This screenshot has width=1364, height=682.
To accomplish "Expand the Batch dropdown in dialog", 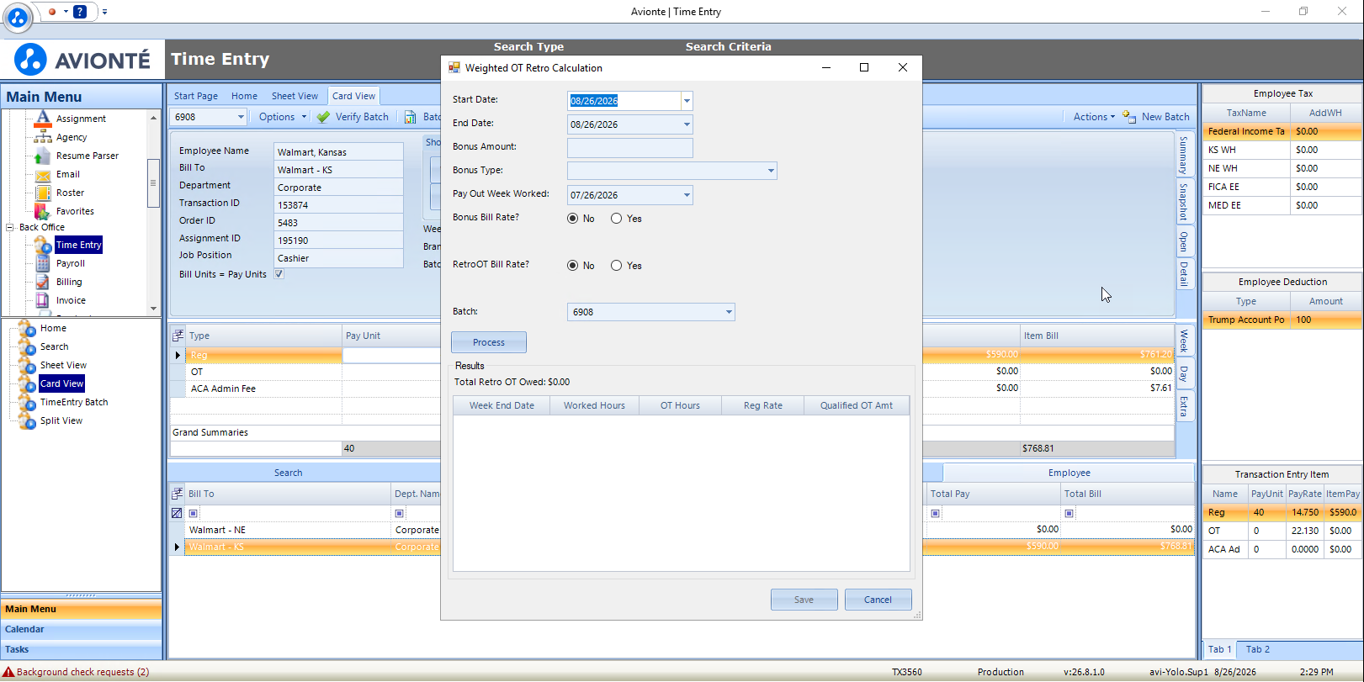I will [729, 312].
